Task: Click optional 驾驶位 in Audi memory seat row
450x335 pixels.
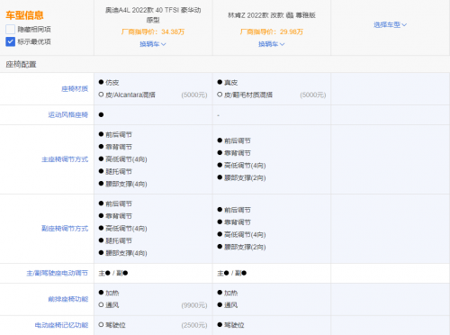Action: [x=115, y=325]
